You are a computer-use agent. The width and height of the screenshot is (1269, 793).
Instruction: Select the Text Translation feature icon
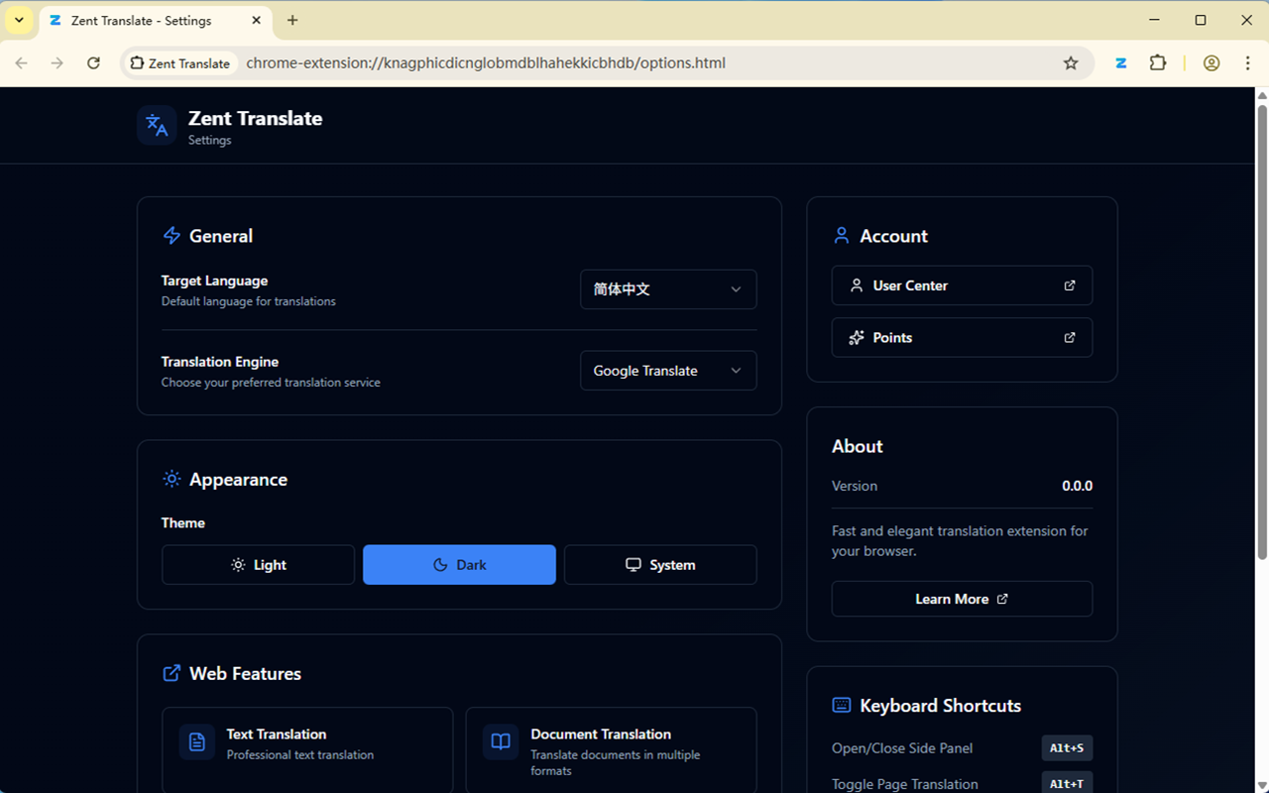[x=195, y=741]
